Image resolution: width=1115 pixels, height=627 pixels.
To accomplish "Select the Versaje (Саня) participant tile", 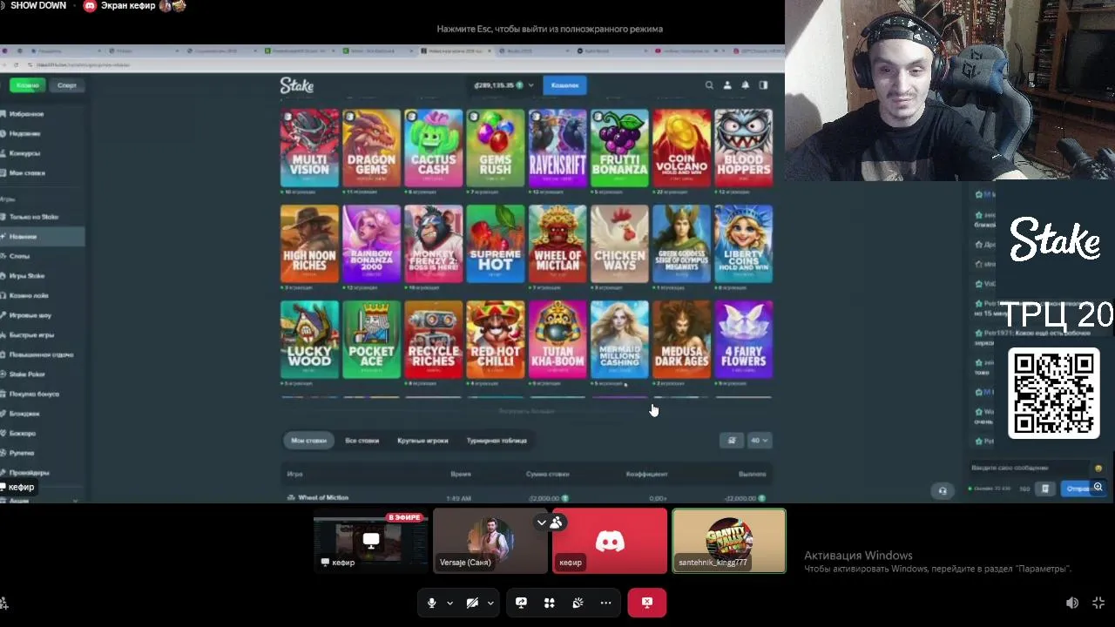I will point(490,541).
